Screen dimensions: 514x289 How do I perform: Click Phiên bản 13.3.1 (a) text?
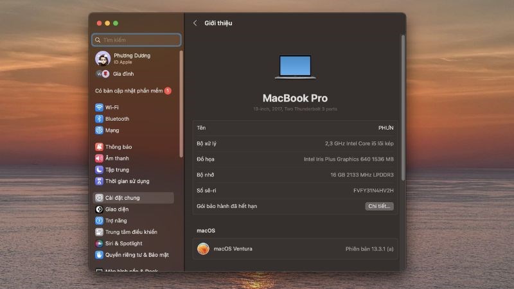click(x=369, y=249)
